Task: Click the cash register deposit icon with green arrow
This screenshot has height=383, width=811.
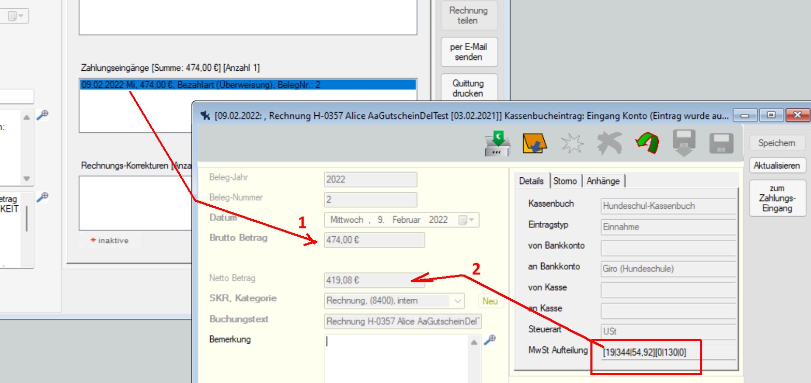Action: click(x=497, y=143)
